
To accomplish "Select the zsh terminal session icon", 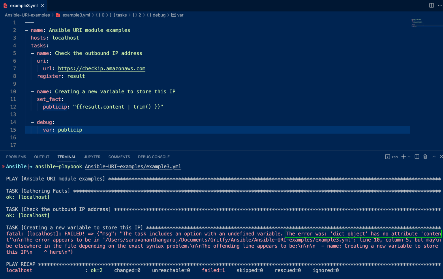I will click(388, 157).
